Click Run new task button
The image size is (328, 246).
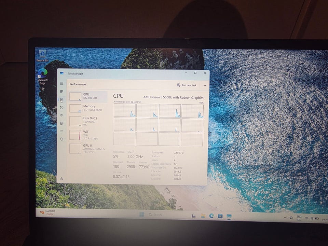(x=187, y=85)
